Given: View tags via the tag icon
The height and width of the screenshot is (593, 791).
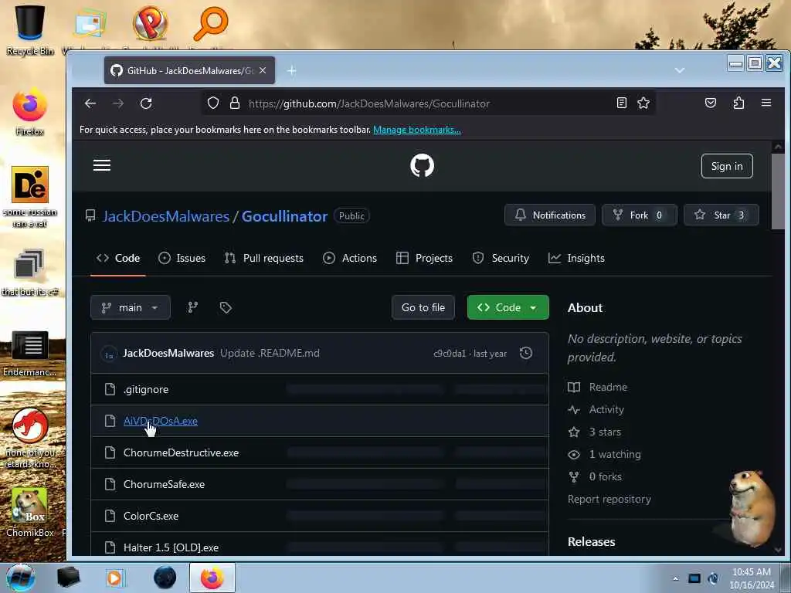Looking at the screenshot, I should tap(226, 307).
